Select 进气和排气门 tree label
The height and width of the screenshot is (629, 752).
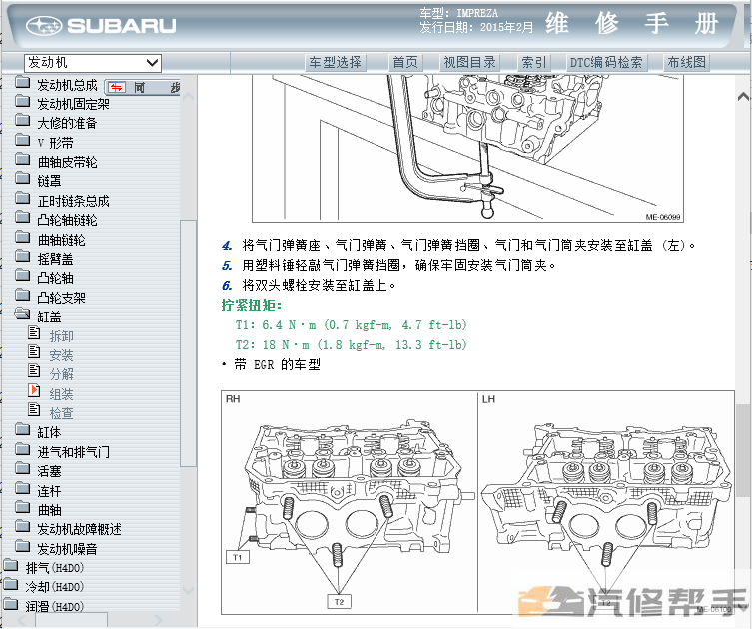(x=73, y=451)
